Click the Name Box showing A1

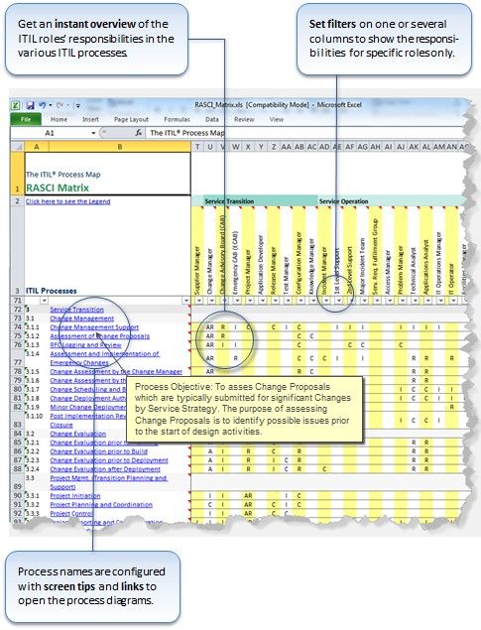(51, 133)
